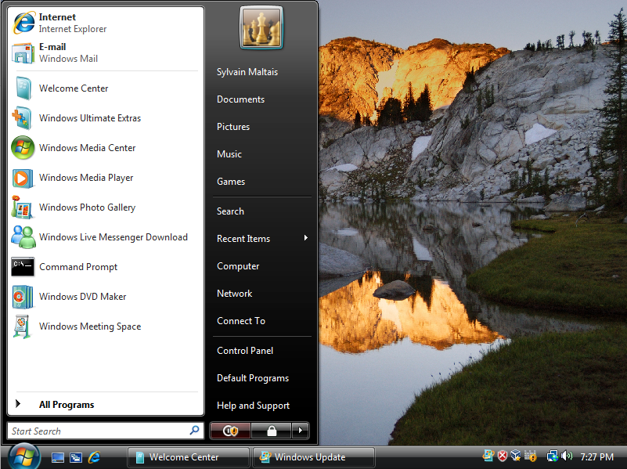Open Help and Support

click(253, 406)
